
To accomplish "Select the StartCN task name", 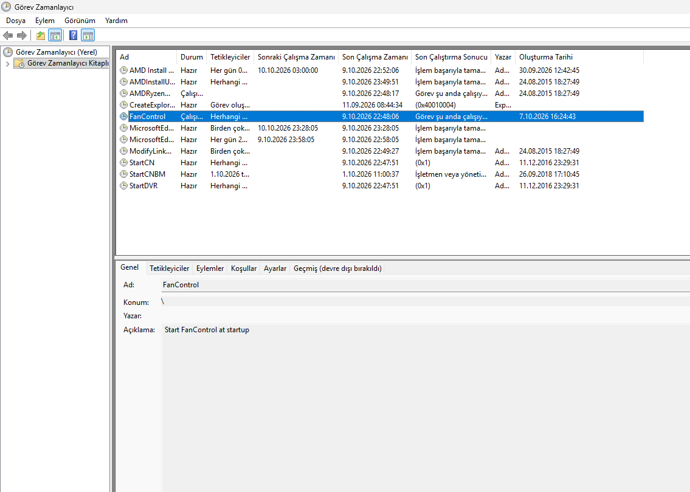I will tap(142, 163).
